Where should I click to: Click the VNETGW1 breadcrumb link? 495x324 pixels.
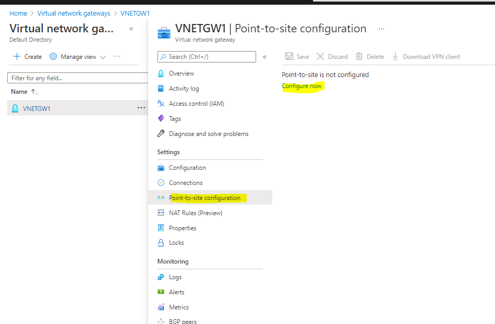[x=135, y=13]
